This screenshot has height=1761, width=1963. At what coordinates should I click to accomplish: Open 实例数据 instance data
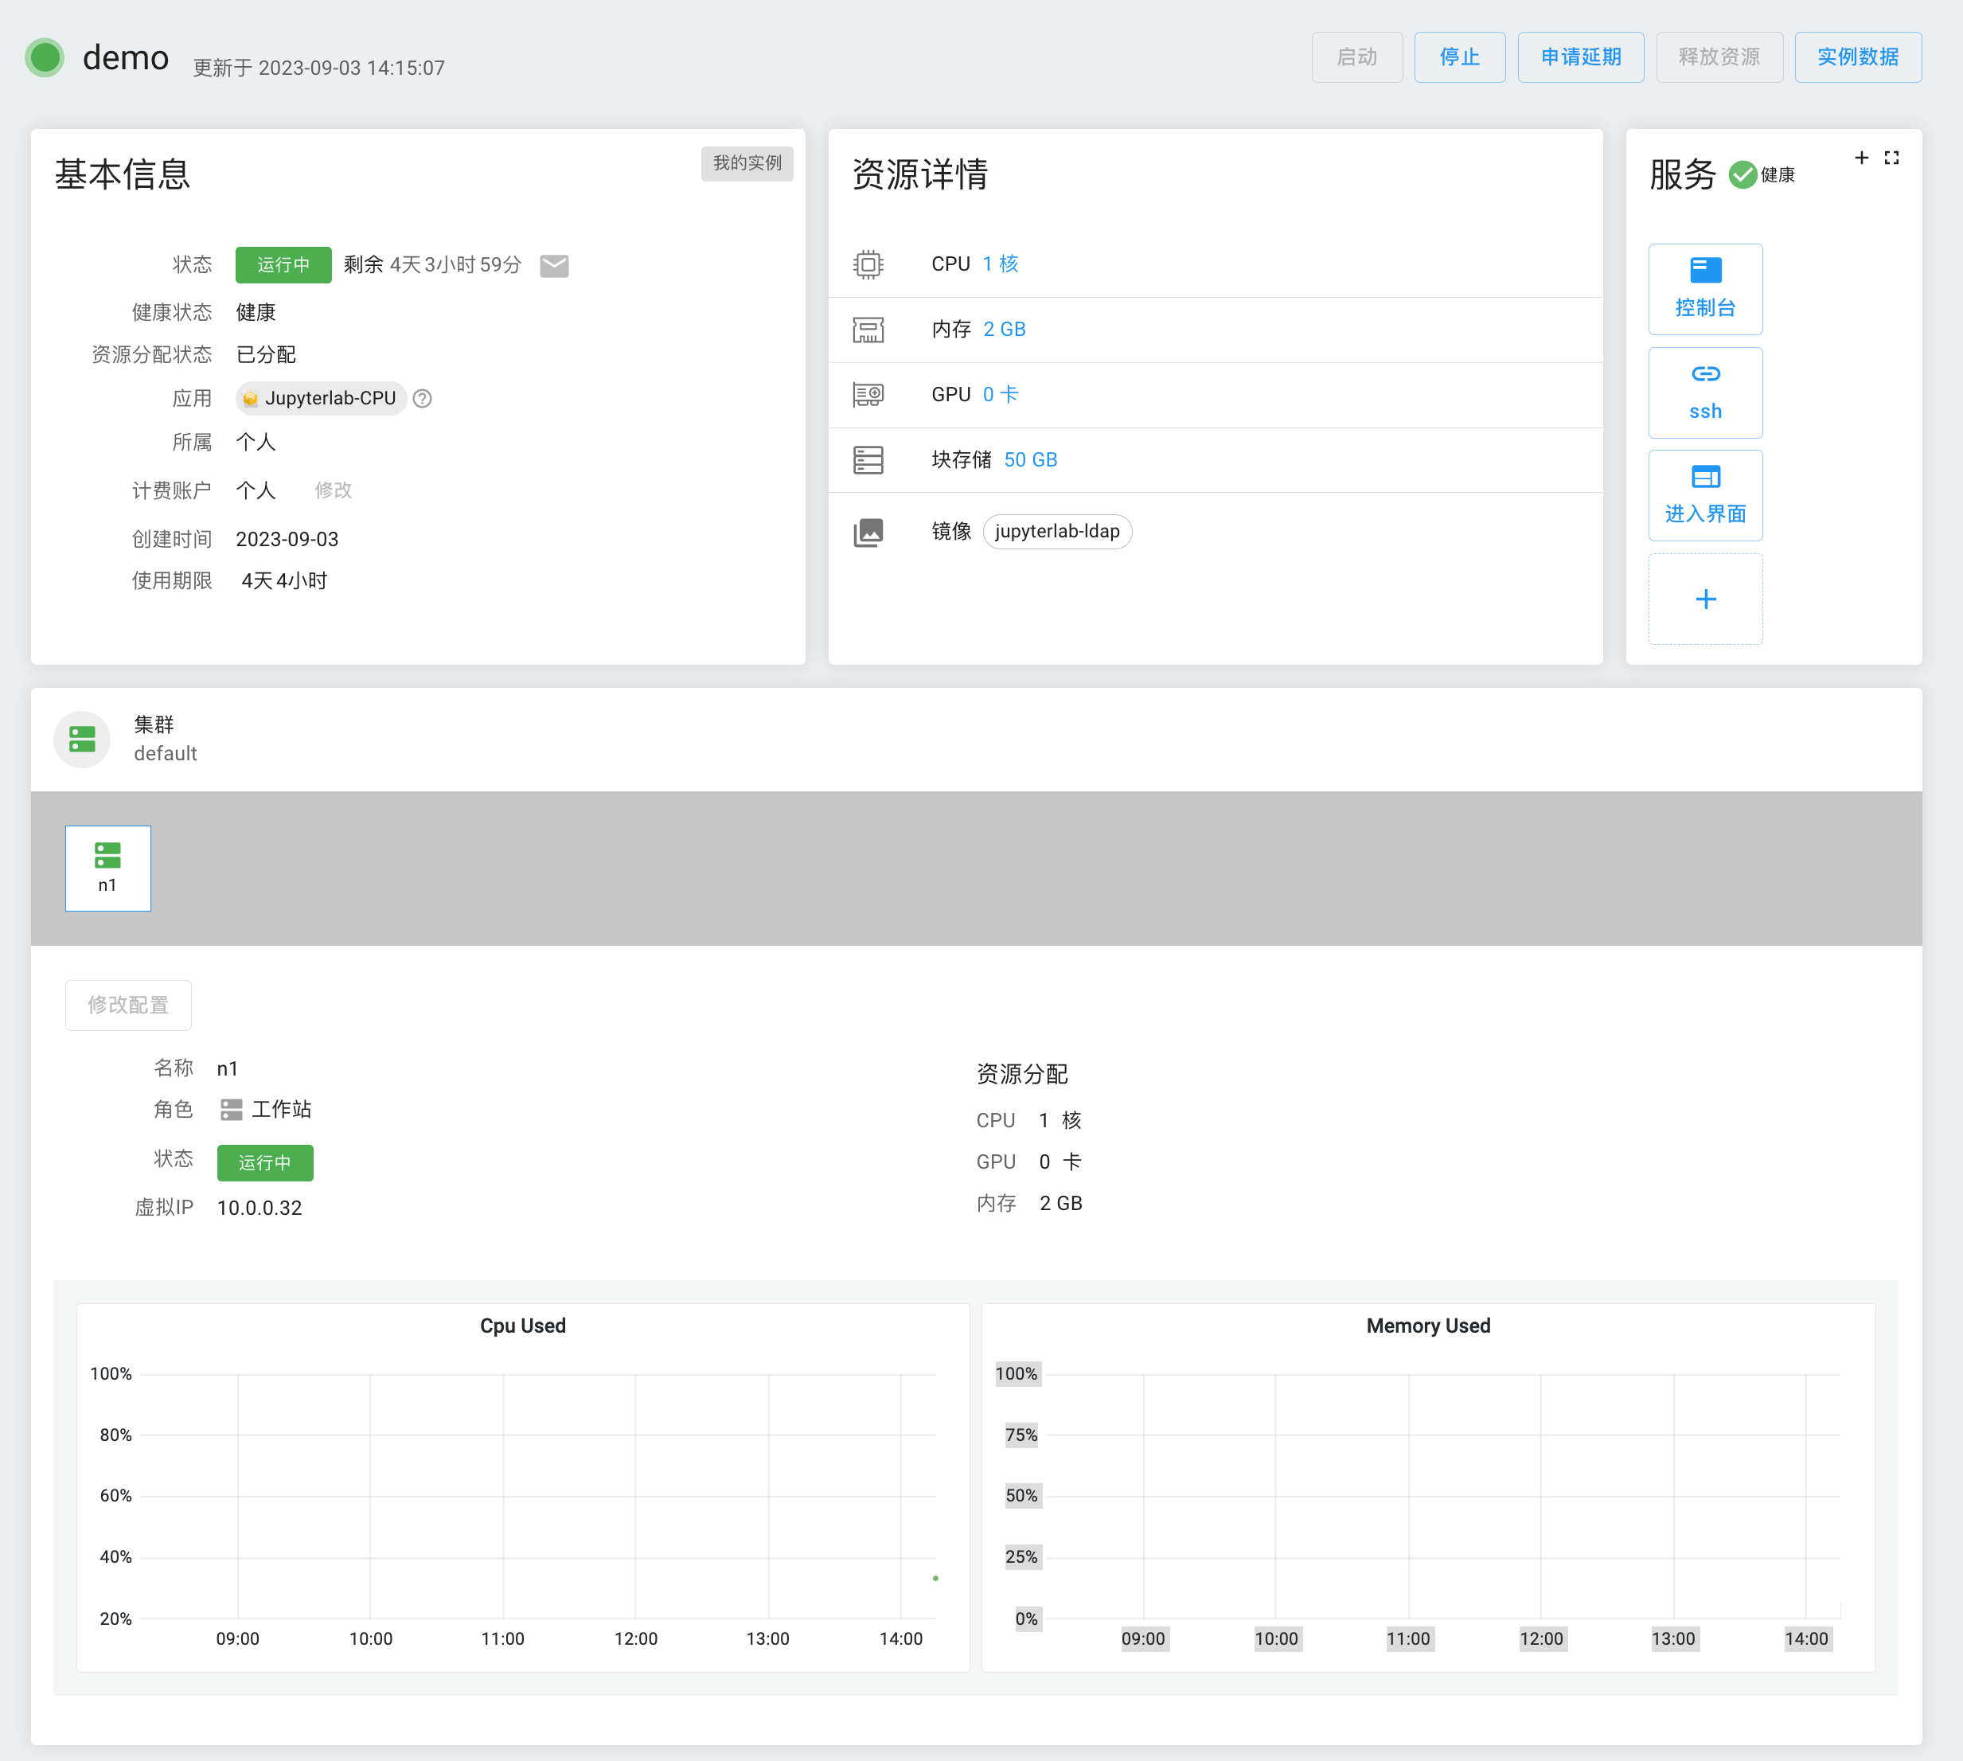[1858, 57]
